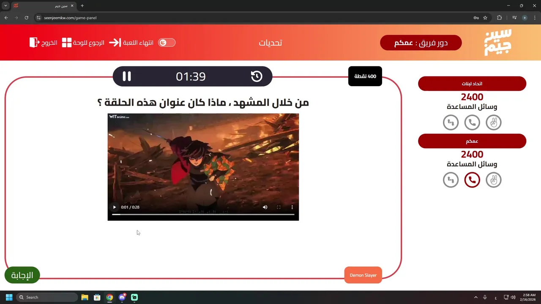The height and width of the screenshot is (304, 541).
Task: Open the video three-dot options menu
Action: coord(292,207)
